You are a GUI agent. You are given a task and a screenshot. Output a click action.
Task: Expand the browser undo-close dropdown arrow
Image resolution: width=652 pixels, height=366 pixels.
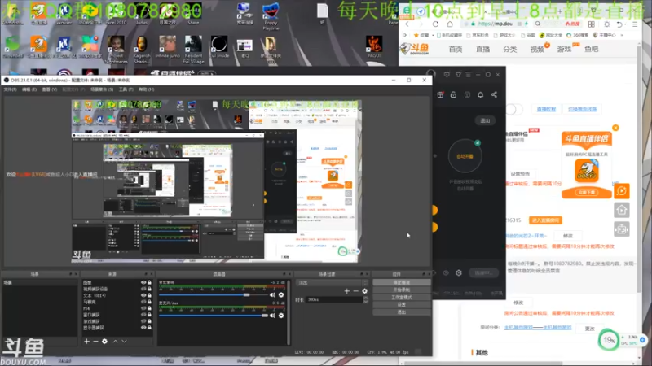625,24
